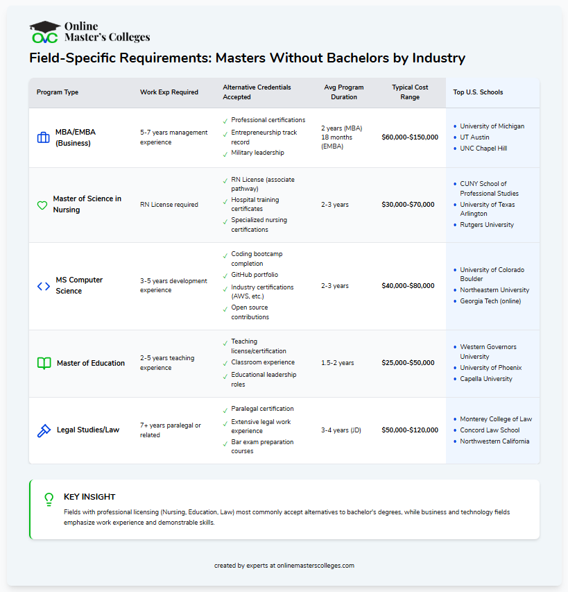Click University of Michigan in school list

(492, 126)
